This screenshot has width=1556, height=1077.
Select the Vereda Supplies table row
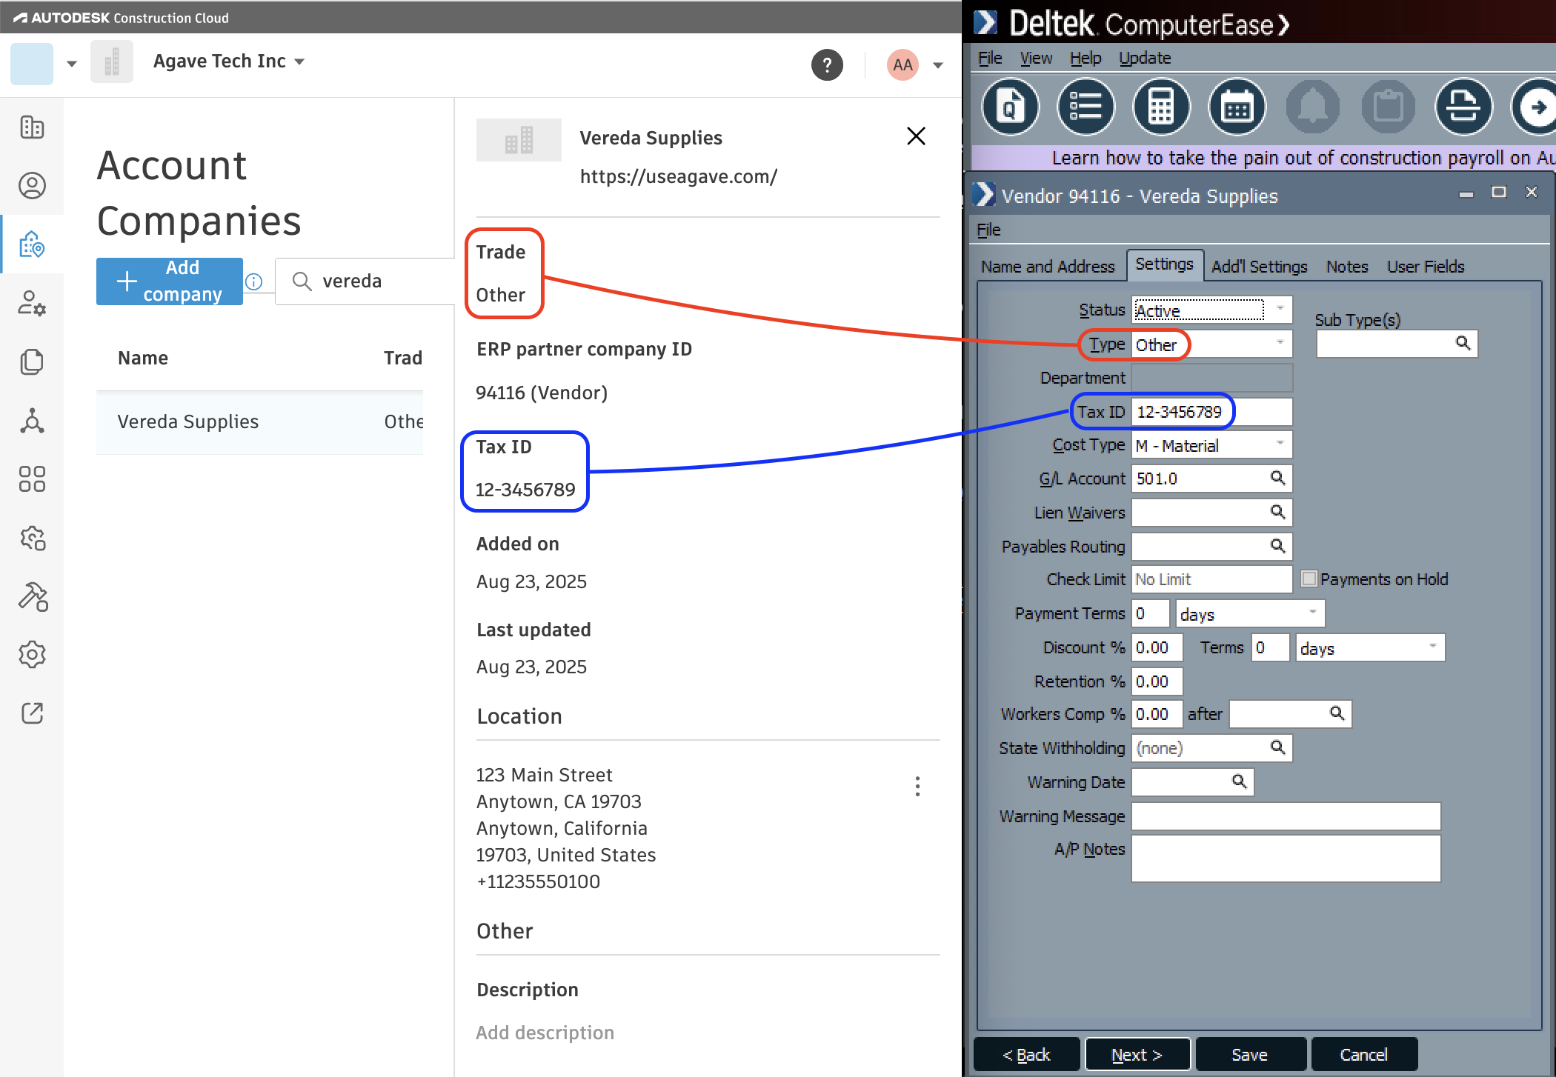259,422
